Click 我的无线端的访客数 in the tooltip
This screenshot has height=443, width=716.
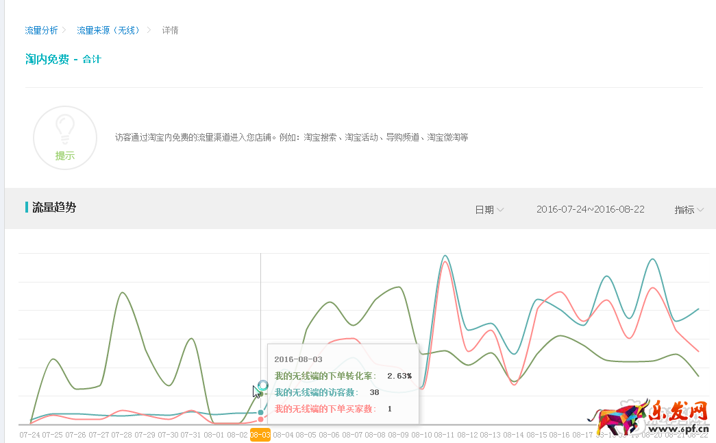pyautogui.click(x=315, y=392)
